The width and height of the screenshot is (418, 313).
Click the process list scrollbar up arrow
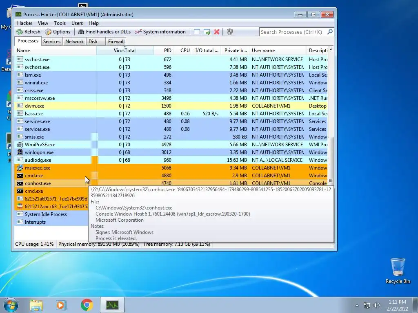coord(331,49)
